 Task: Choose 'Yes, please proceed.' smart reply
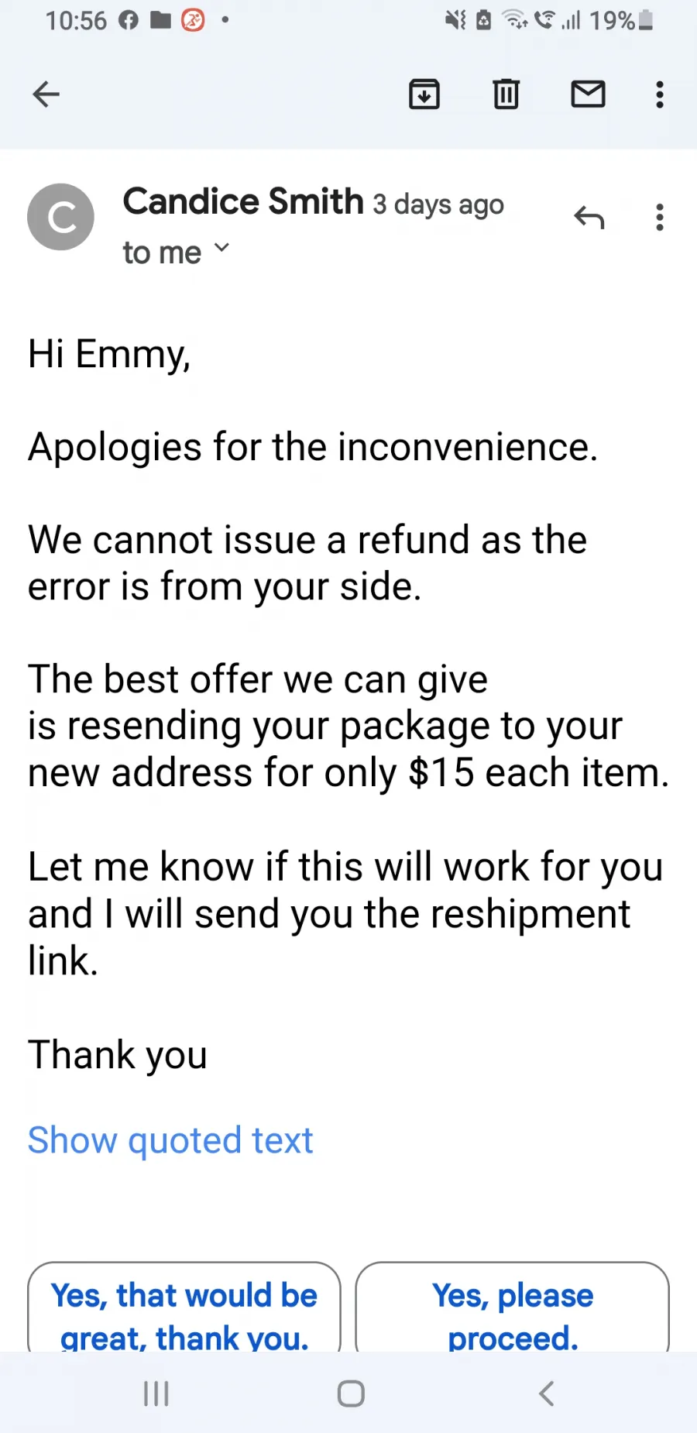coord(513,1308)
